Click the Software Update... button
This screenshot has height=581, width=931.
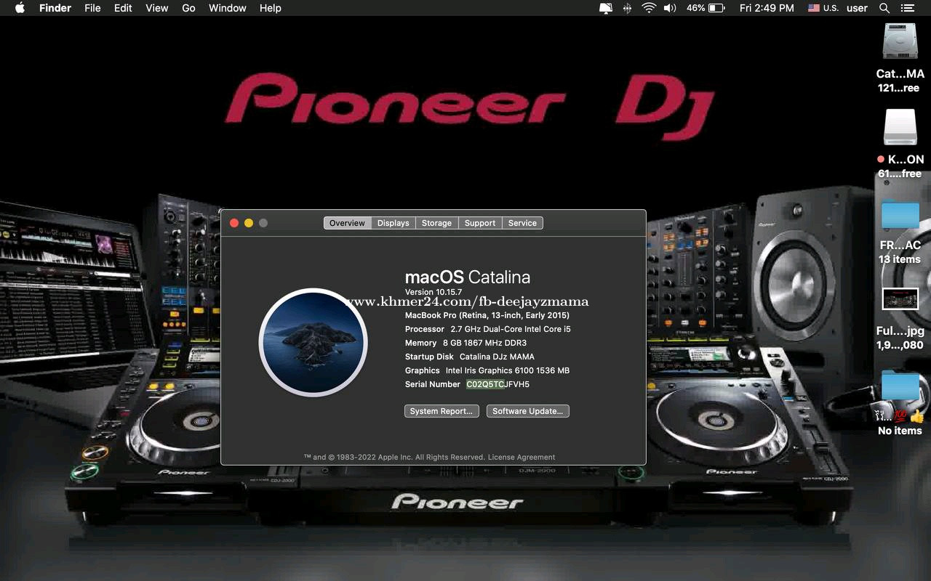point(528,411)
